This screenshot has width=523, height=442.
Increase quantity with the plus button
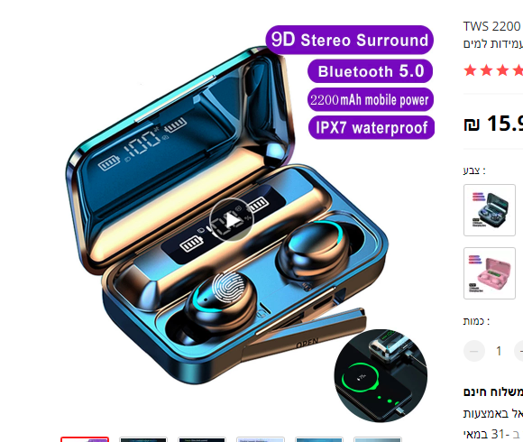519,351
